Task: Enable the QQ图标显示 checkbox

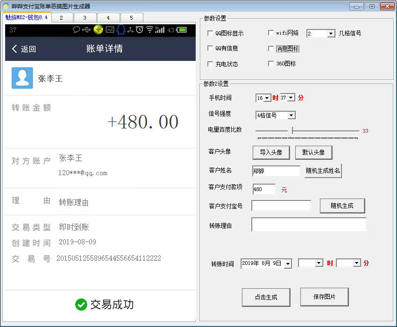Action: 210,33
